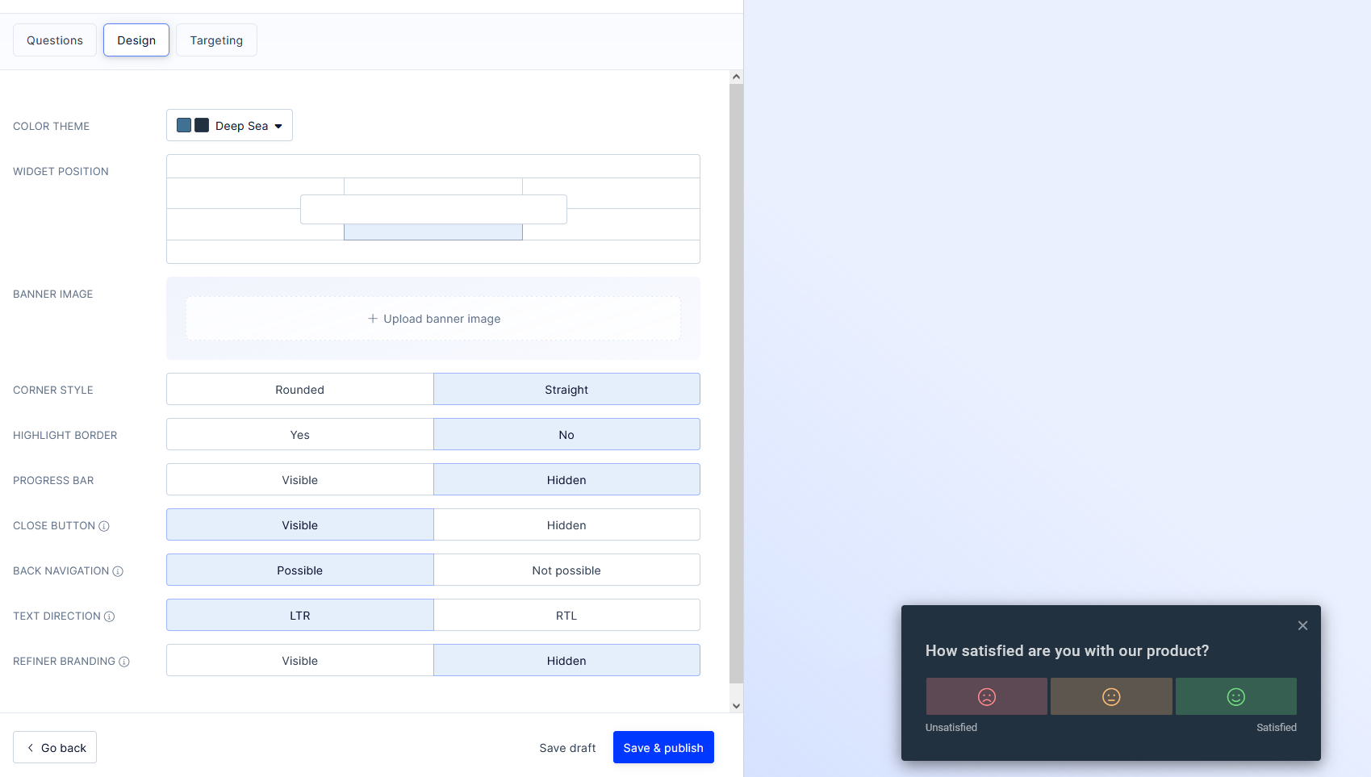The height and width of the screenshot is (777, 1371).
Task: Switch to the Questions tab
Action: coord(55,40)
